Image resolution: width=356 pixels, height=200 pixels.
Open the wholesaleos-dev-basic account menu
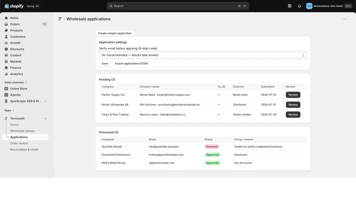pos(329,6)
